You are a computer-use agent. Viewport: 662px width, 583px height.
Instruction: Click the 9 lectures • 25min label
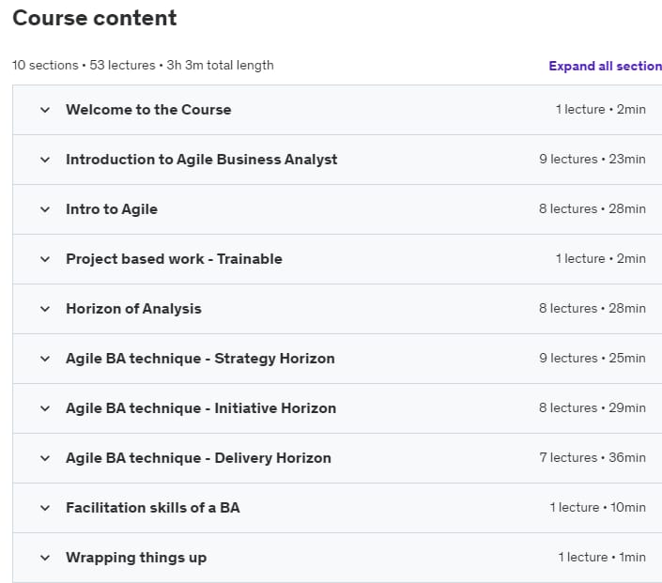(x=593, y=359)
